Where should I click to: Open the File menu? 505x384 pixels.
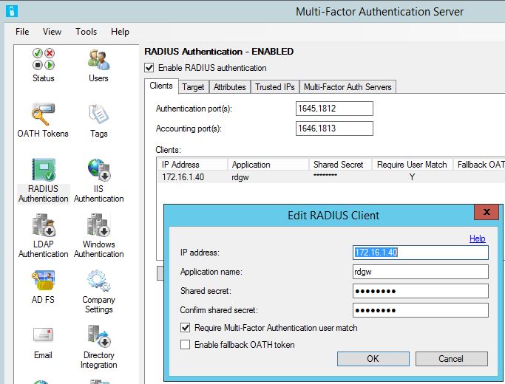(x=22, y=32)
